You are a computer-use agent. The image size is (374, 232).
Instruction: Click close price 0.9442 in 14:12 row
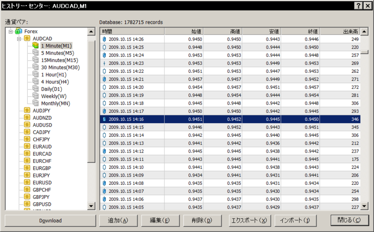[311, 151]
